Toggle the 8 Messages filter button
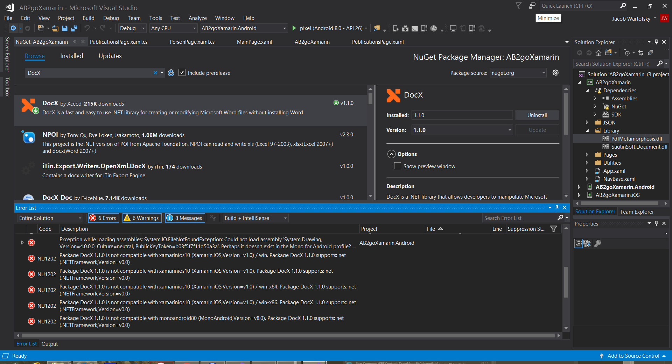 pos(185,218)
